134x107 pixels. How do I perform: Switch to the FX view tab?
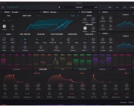click(x=125, y=7)
